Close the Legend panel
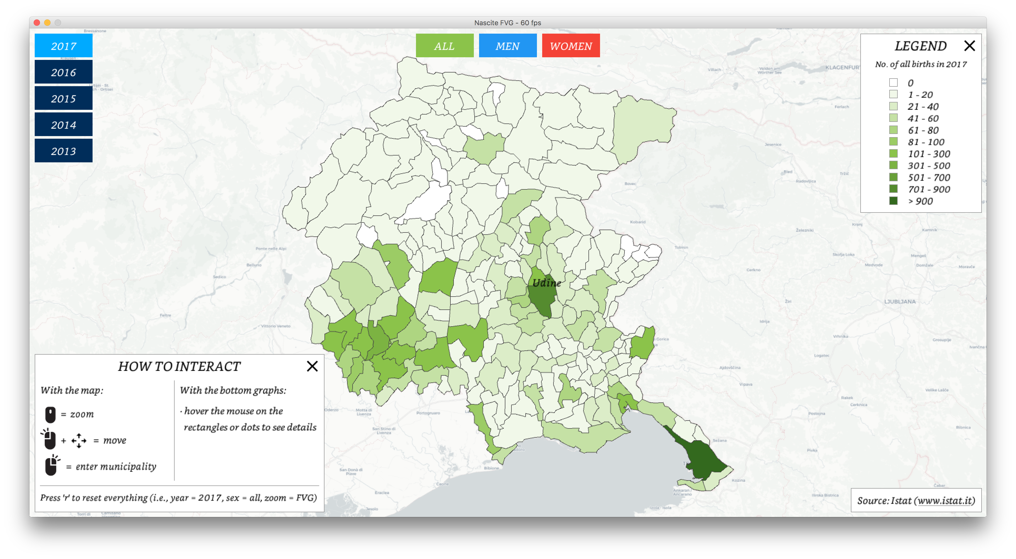The height and width of the screenshot is (559, 1016). 969,46
